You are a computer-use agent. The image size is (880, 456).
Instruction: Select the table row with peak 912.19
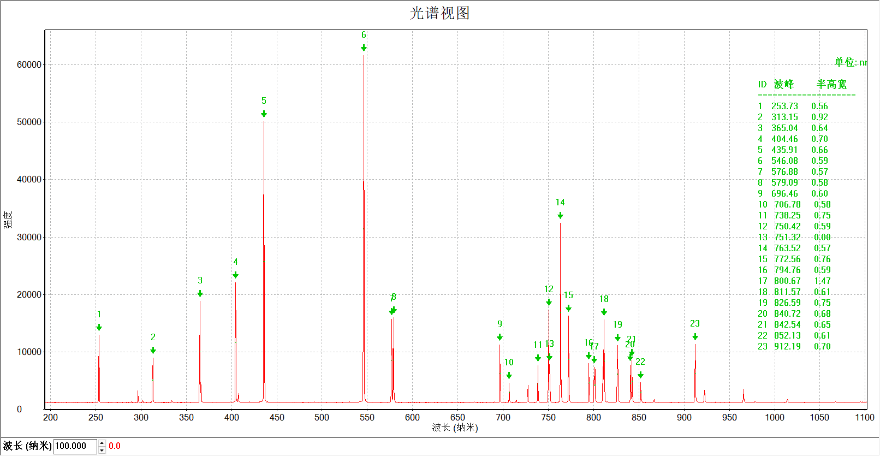794,346
